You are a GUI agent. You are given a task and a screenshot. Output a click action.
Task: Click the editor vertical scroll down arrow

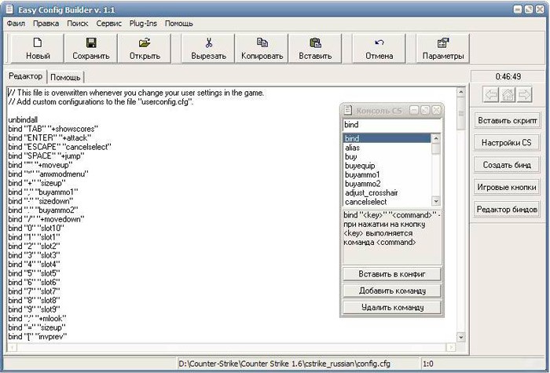461,337
